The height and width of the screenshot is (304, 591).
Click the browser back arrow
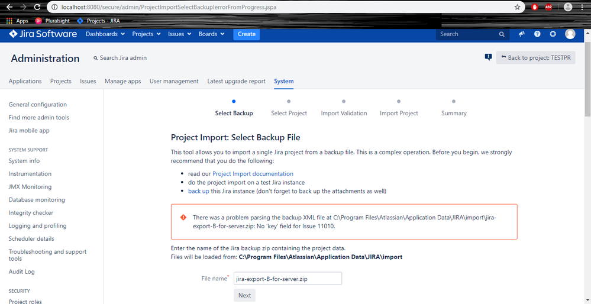9,7
